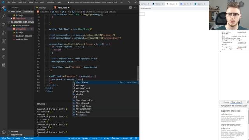
Task: Switch to the index.js editor tab
Action: (x=43, y=7)
